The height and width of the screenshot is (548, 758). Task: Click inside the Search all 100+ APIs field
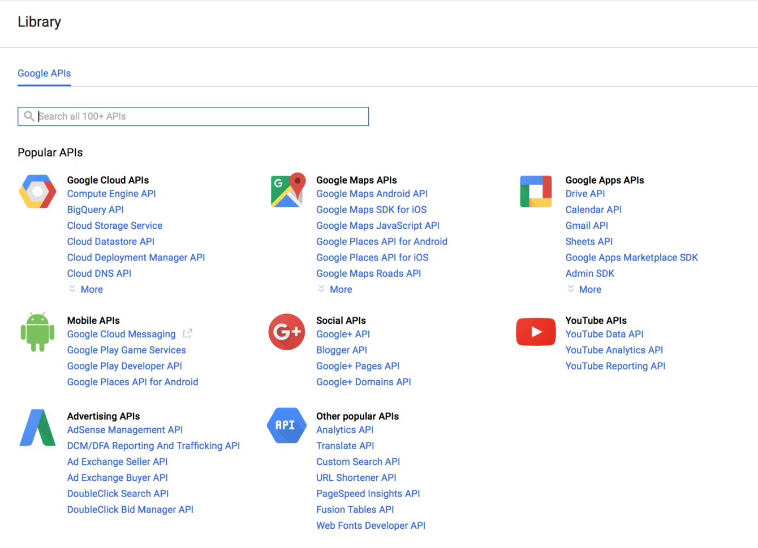point(192,116)
